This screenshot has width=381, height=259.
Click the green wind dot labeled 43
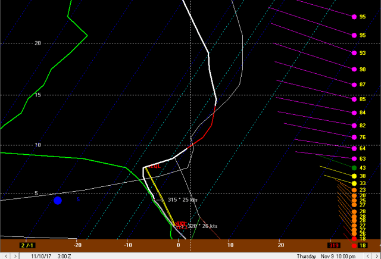coord(354,168)
